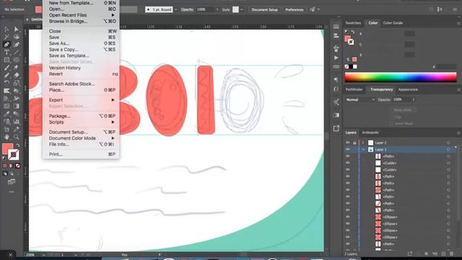Open the Actions play dock icon
The width and height of the screenshot is (462, 260).
pos(336,58)
